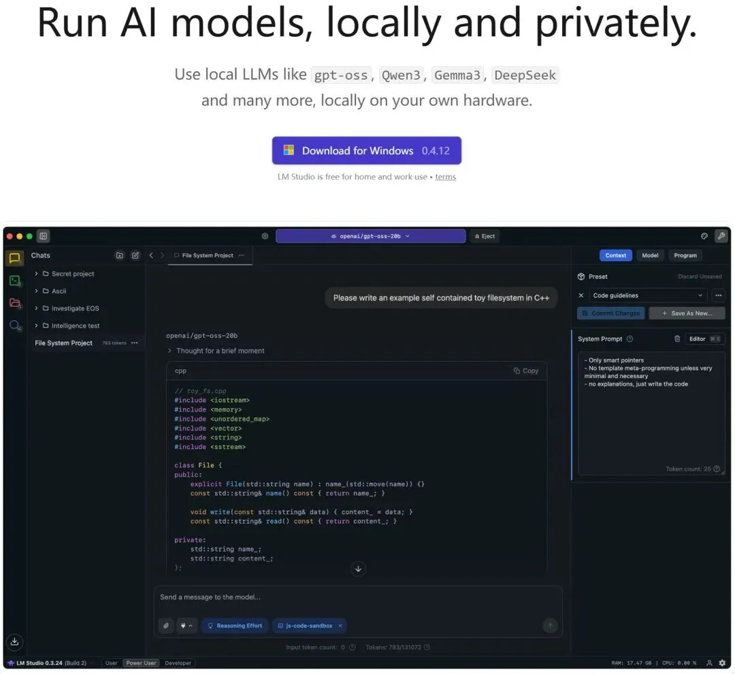This screenshot has height=674, width=735.
Task: Click Discard Unsaved
Action: tap(700, 276)
